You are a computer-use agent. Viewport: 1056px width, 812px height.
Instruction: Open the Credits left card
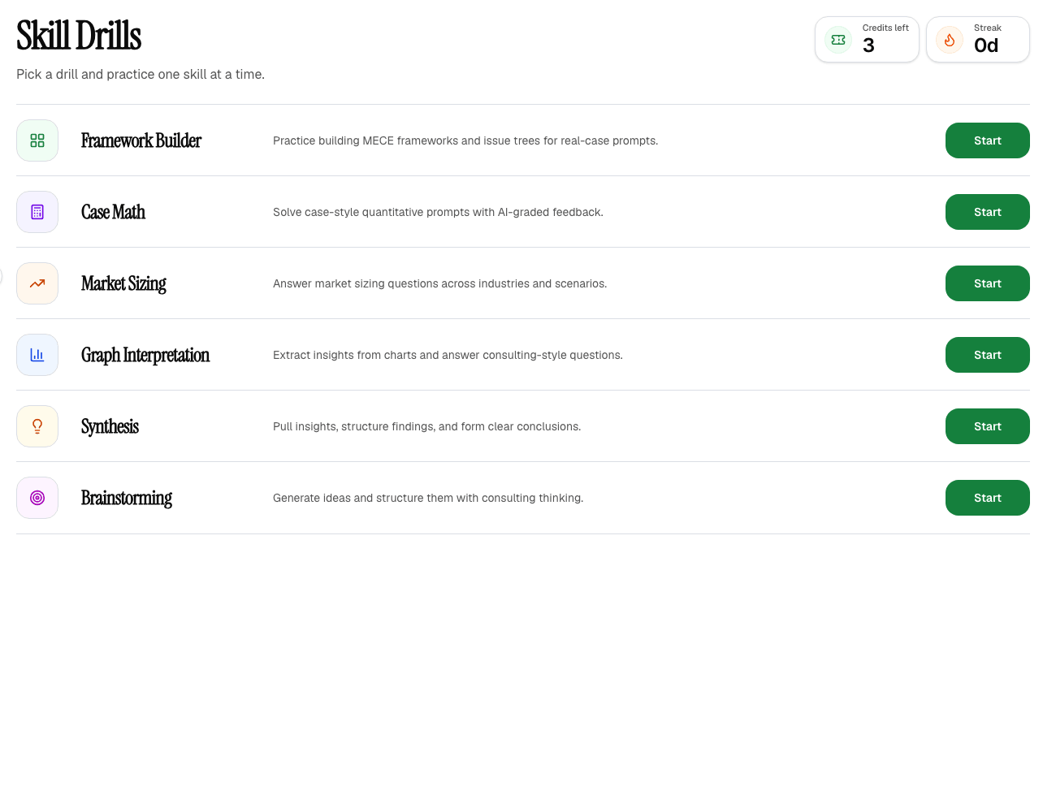(867, 40)
